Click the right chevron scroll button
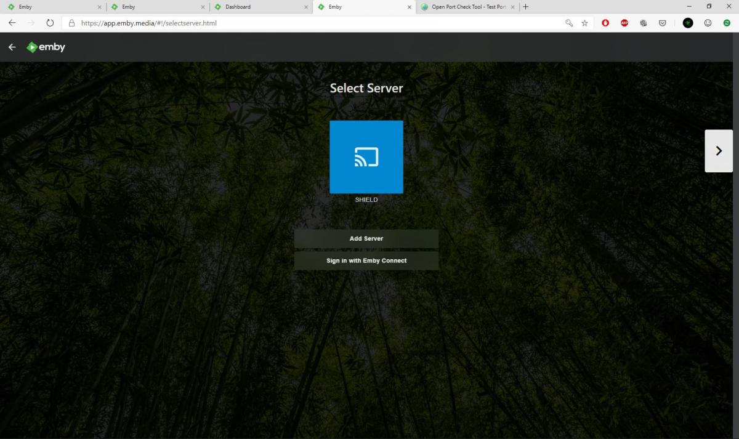The height and width of the screenshot is (439, 739). click(x=719, y=151)
